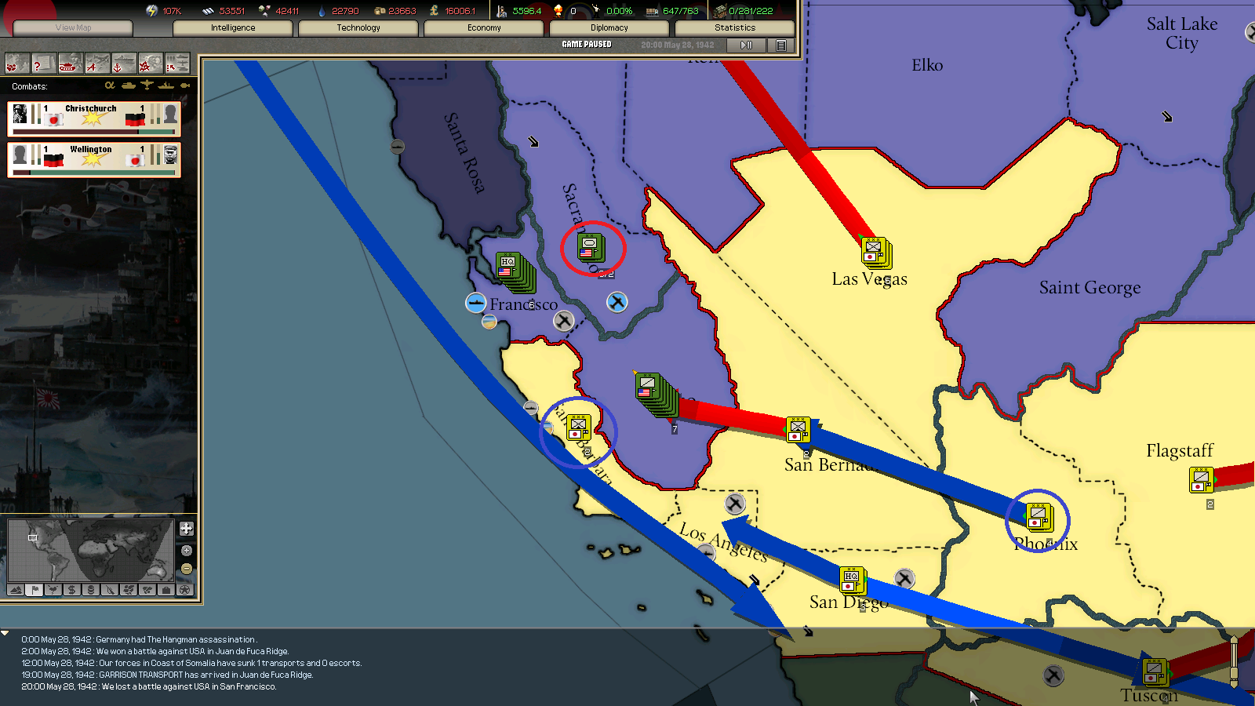The image size is (1255, 706).
Task: Toggle the naval combat filter icon
Action: tap(166, 86)
